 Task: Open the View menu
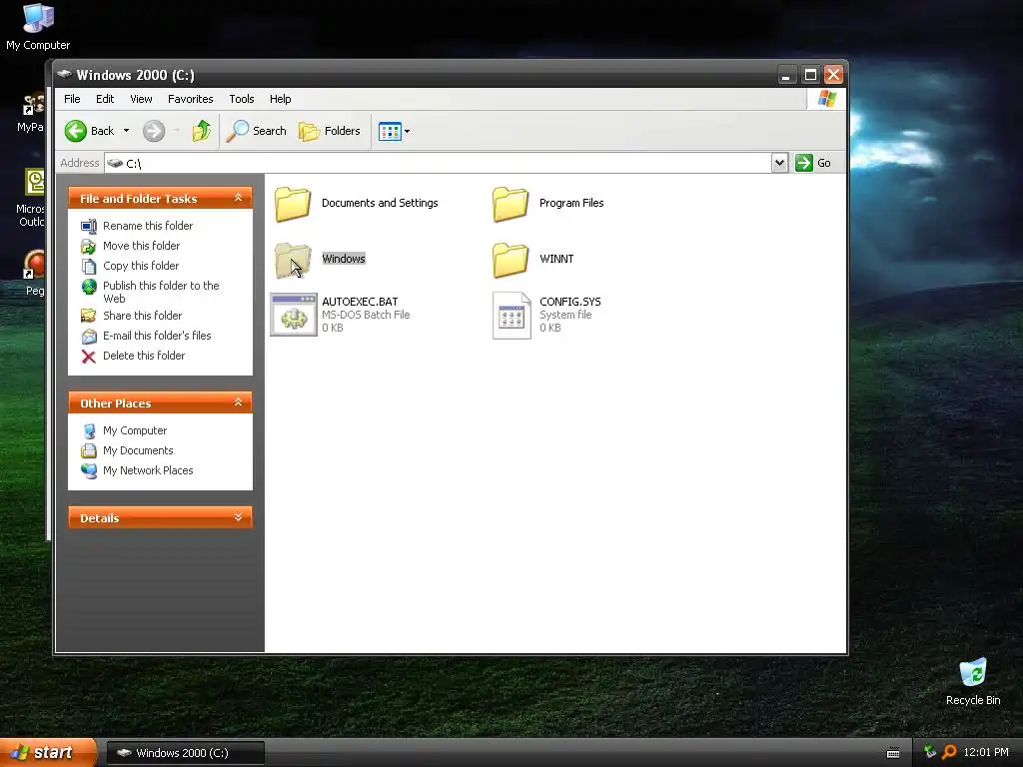tap(141, 99)
